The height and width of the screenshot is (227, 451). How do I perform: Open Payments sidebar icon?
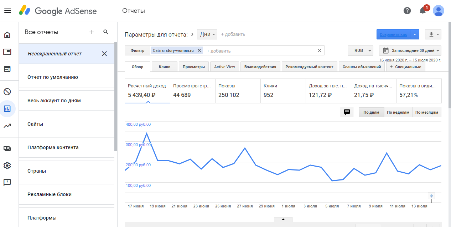[x=7, y=148]
